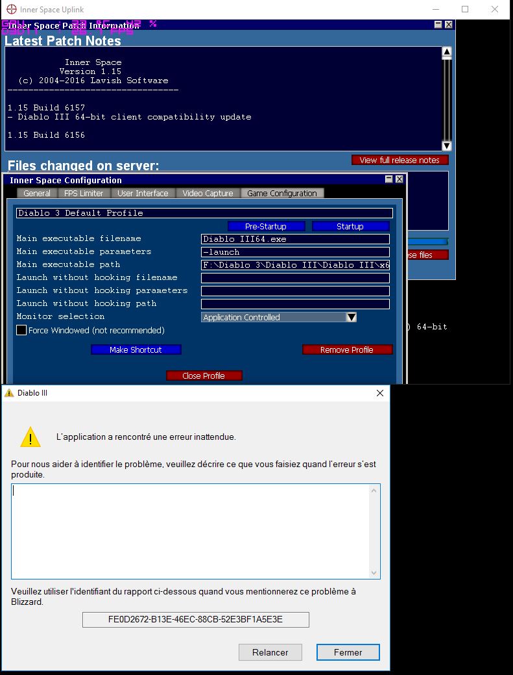Viewport: 513px width, 675px height.
Task: Maximize the Inner Space Uplink window
Action: coord(465,10)
